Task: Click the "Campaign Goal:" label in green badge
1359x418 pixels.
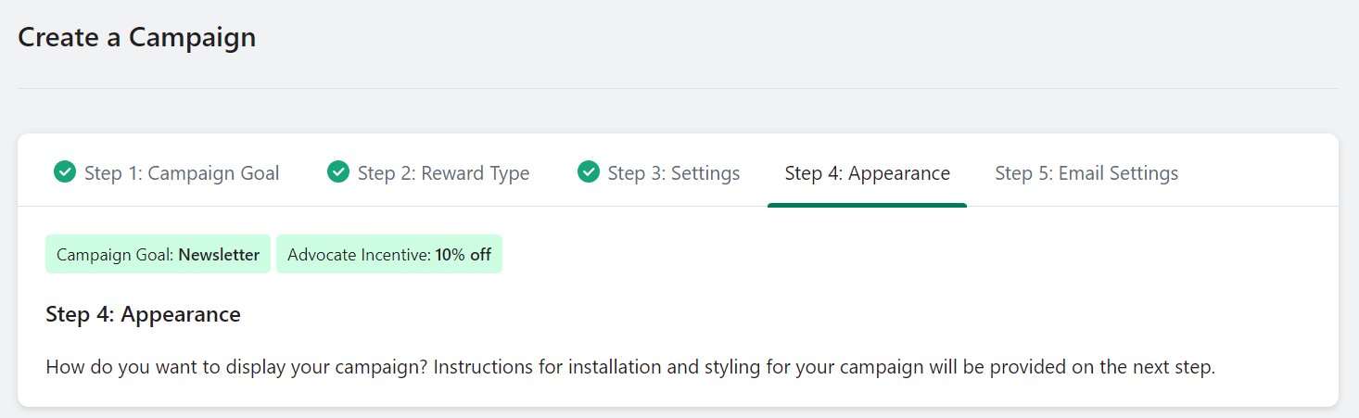Action: (116, 255)
